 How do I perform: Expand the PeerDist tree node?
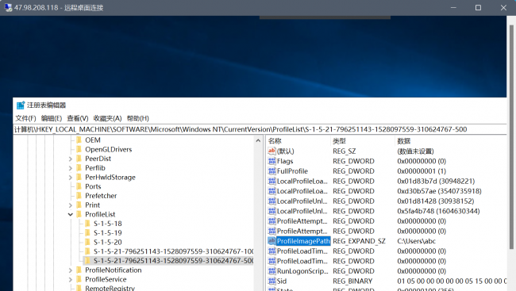pos(71,159)
